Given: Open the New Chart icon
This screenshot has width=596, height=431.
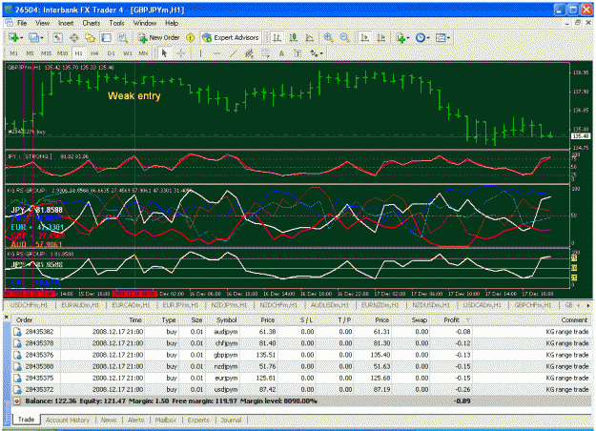Looking at the screenshot, I should (x=13, y=37).
